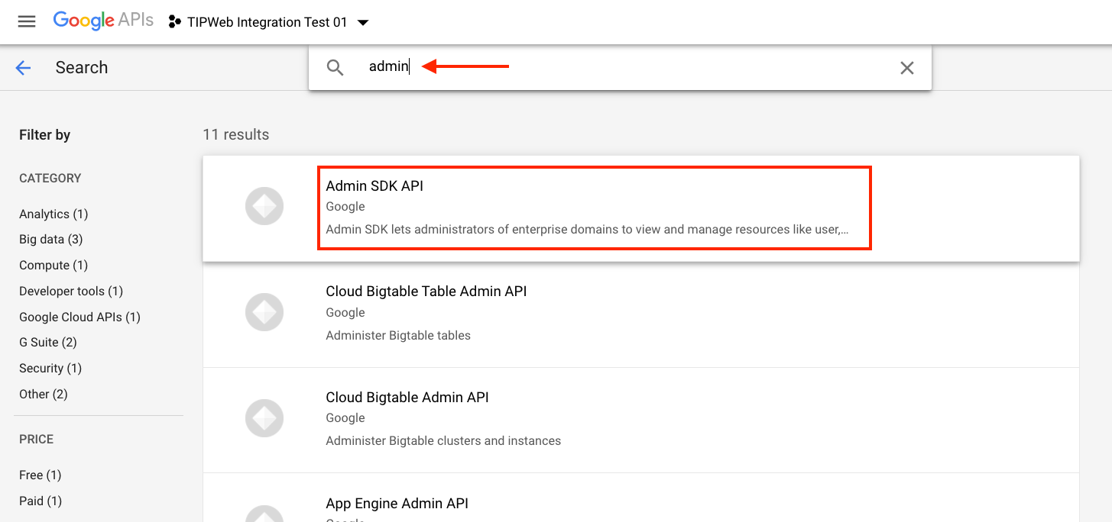Filter by Developer tools (1)
Image resolution: width=1112 pixels, height=522 pixels.
(71, 291)
